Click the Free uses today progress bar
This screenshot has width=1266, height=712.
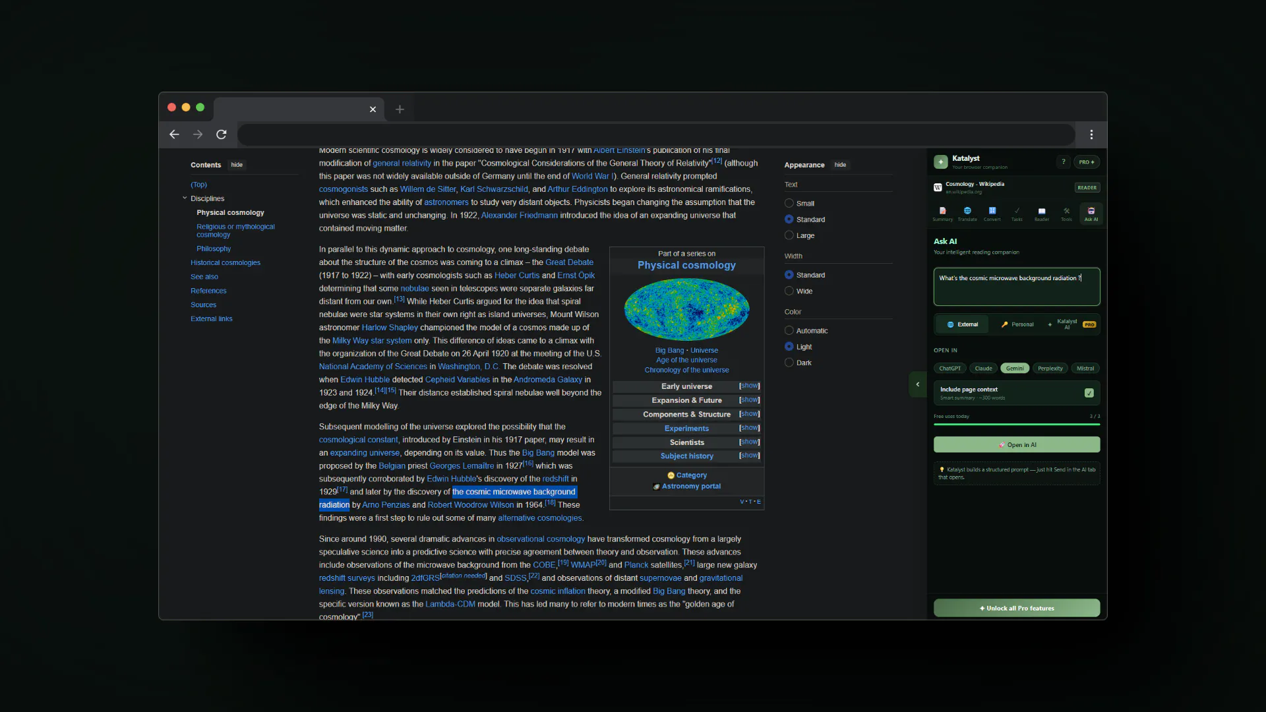[x=1017, y=424]
